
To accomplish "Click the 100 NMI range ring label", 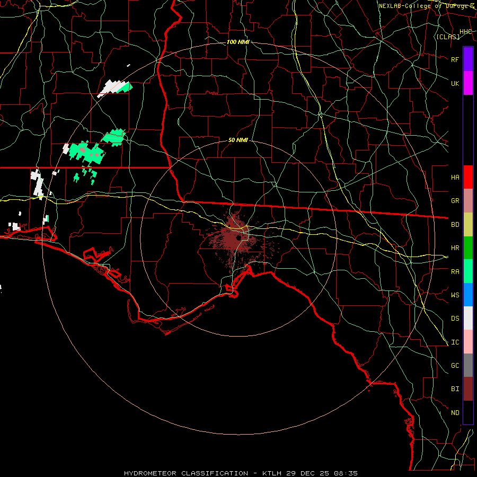I will [238, 42].
